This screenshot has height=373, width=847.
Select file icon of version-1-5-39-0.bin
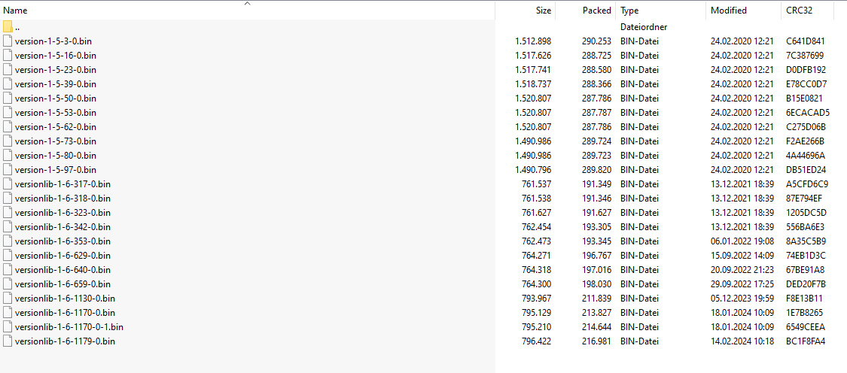coord(7,83)
